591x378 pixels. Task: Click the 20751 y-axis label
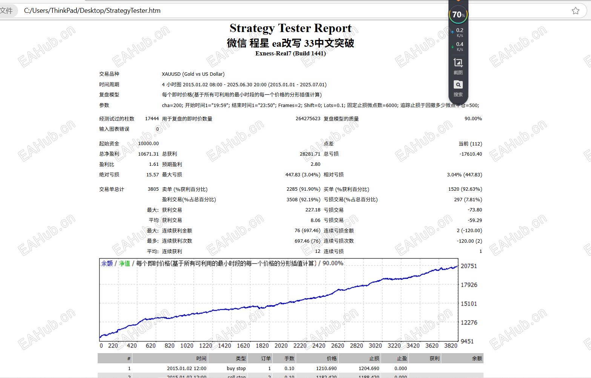(x=469, y=266)
